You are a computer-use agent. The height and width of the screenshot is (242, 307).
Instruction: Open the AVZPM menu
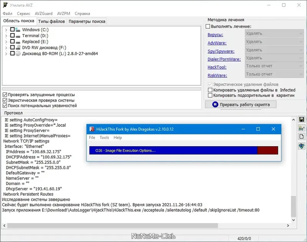click(x=64, y=13)
